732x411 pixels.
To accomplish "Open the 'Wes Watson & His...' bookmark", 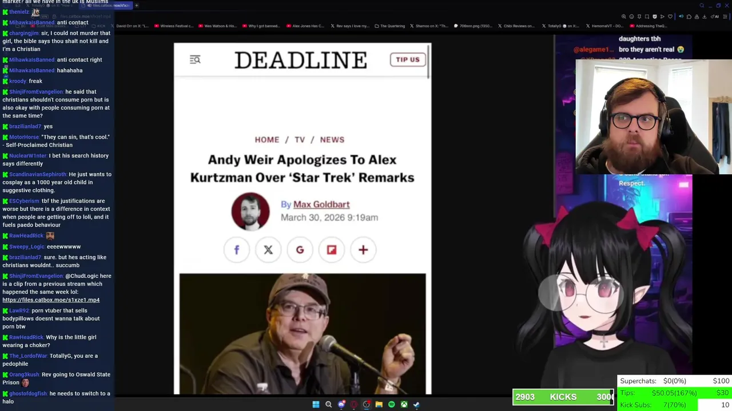I will click(217, 26).
